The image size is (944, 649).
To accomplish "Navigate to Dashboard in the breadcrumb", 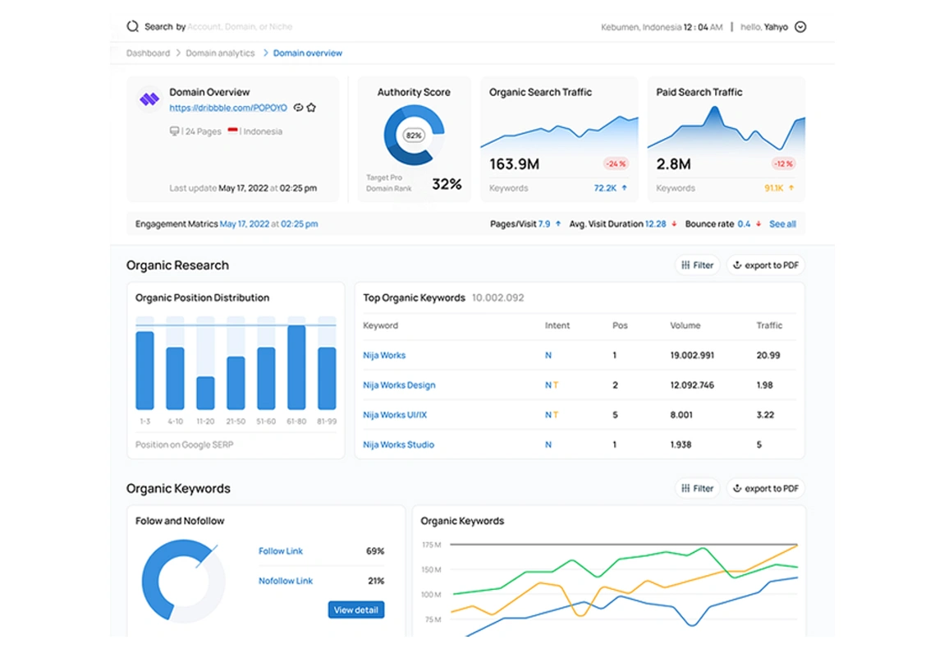I will (148, 52).
